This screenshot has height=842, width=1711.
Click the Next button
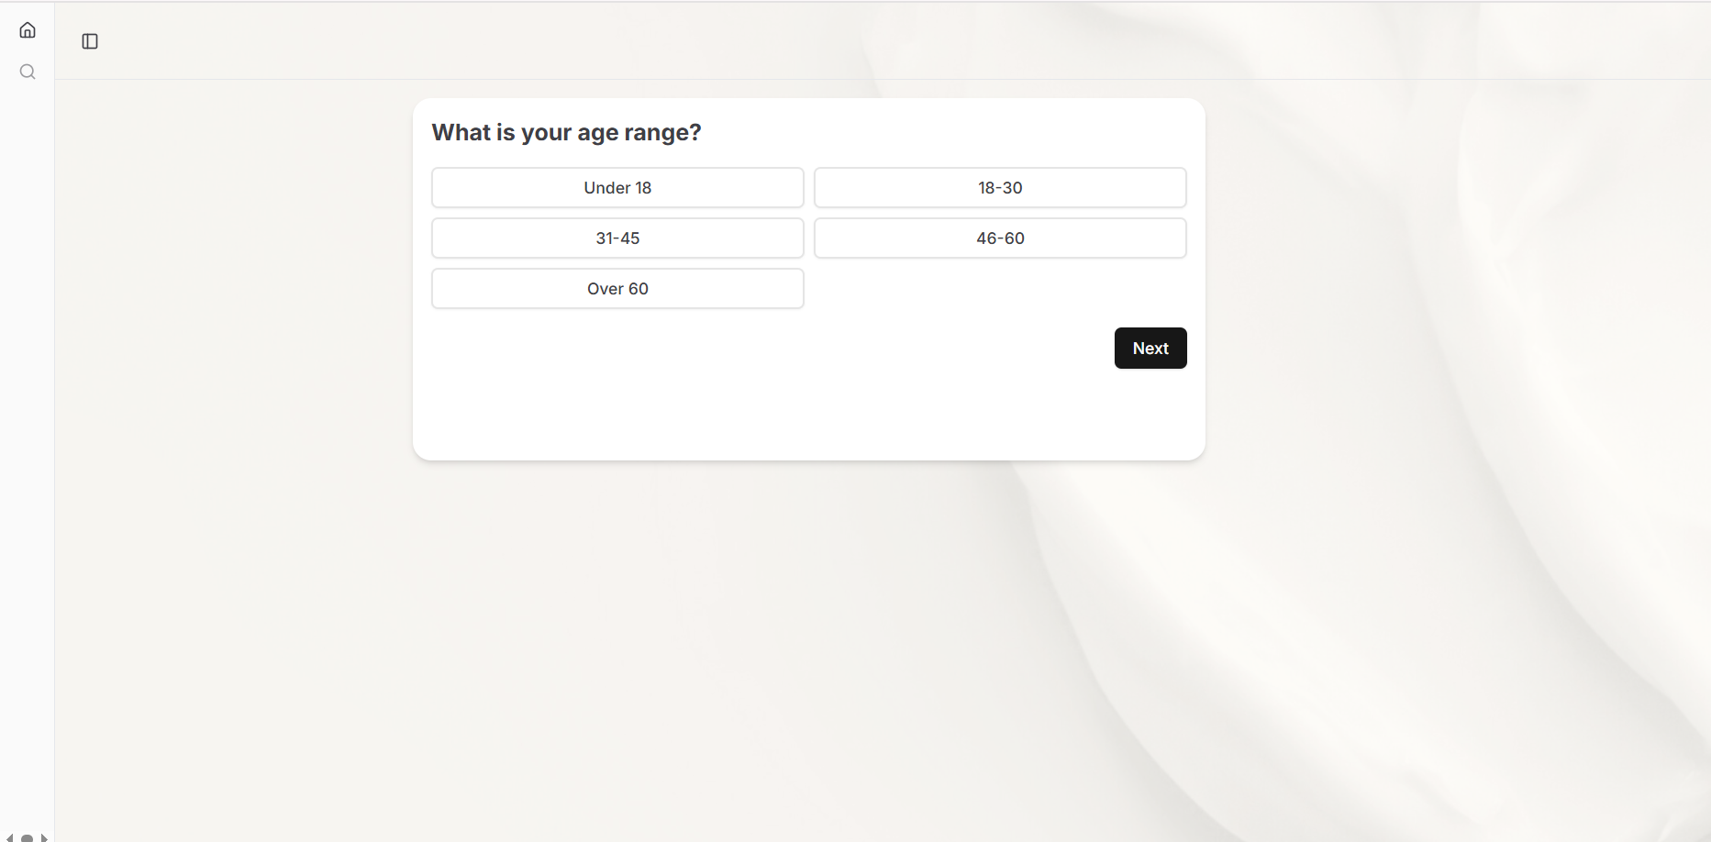[1150, 349]
